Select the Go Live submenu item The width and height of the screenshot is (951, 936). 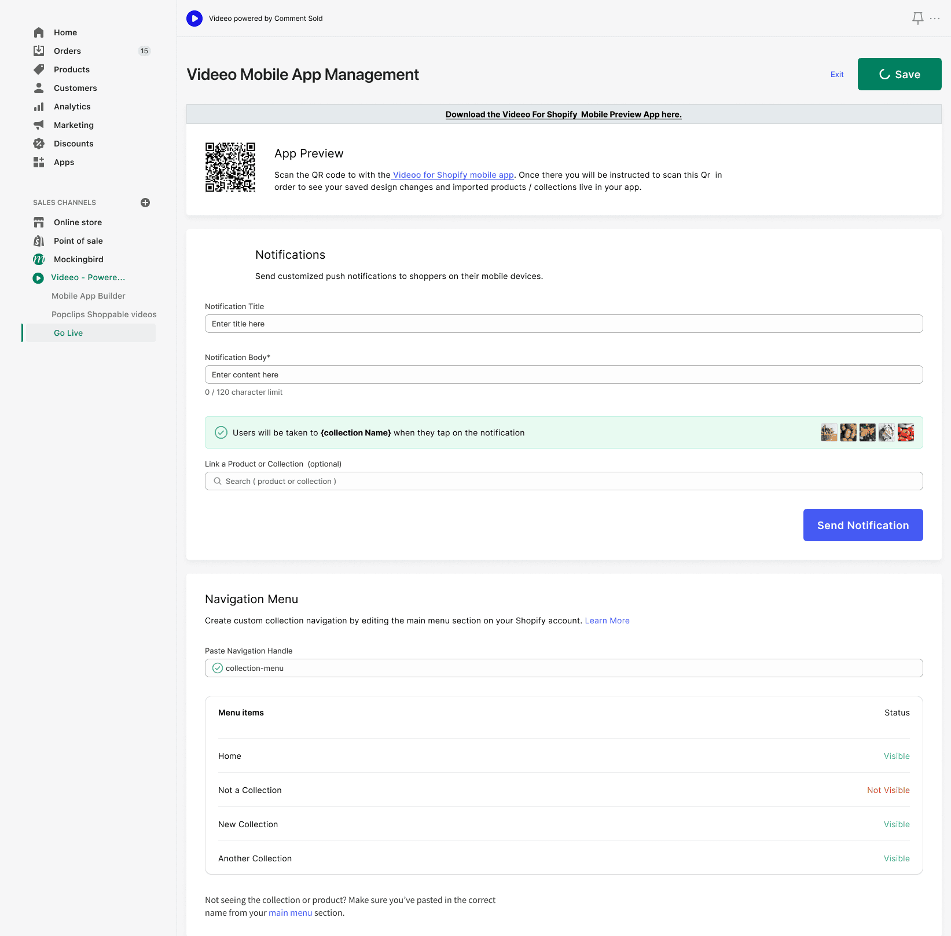click(x=91, y=333)
